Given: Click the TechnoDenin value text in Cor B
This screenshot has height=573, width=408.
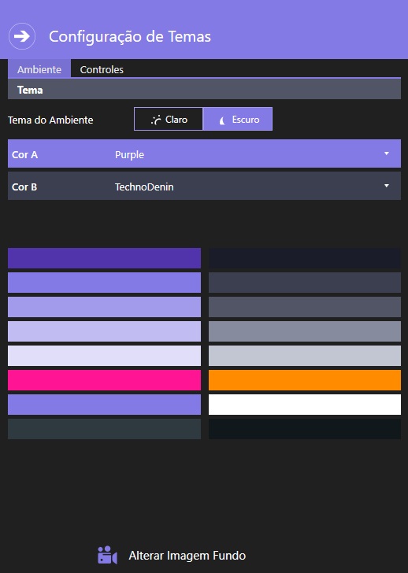Looking at the screenshot, I should point(144,187).
